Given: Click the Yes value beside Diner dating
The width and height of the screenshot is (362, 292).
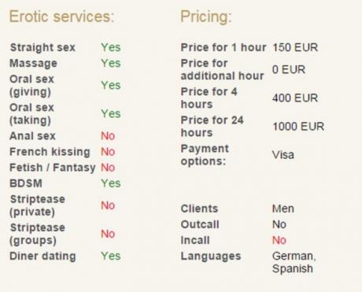Looking at the screenshot, I should (111, 256).
